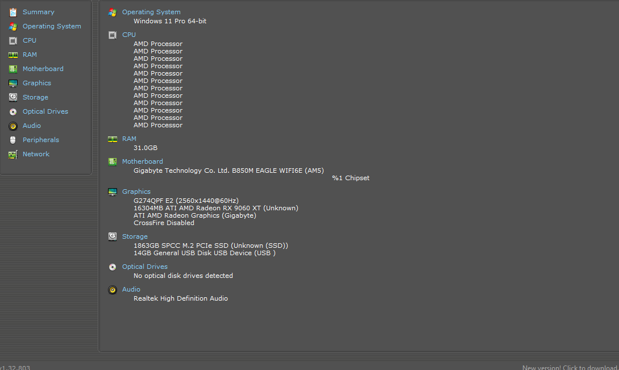
Task: Click 'New version! Click to download' link
Action: pos(570,367)
